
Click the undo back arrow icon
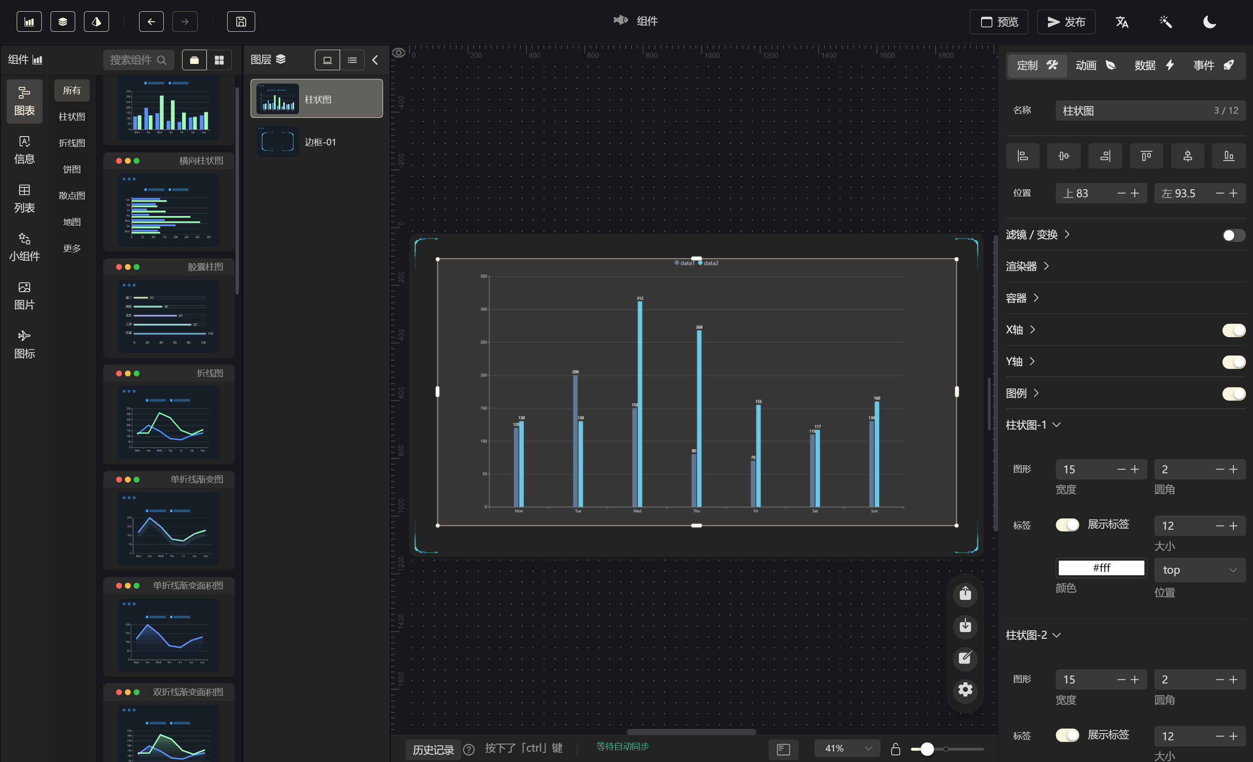(x=151, y=22)
